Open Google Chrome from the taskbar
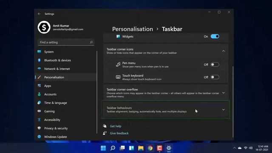This screenshot has width=272, height=153. pos(150,148)
